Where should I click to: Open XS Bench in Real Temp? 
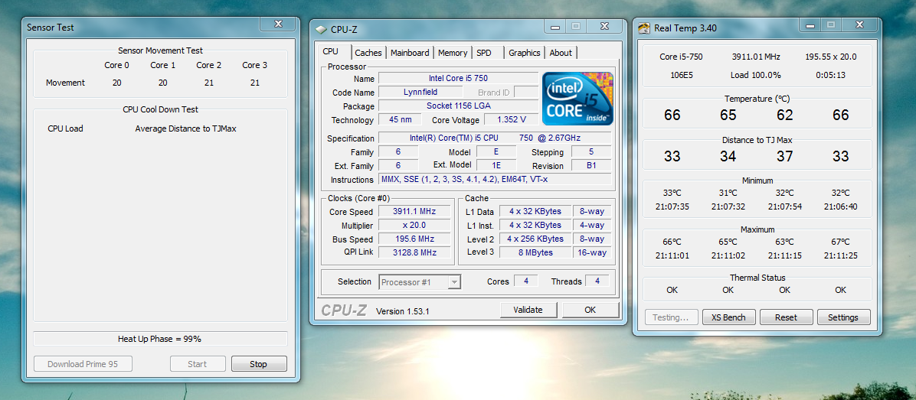coord(728,317)
